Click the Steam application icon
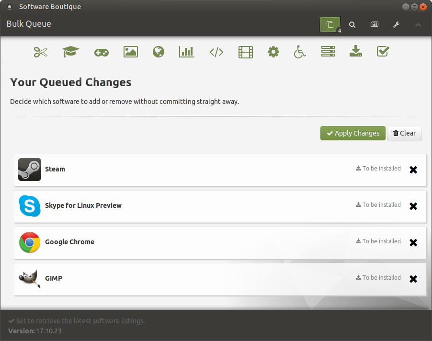432x341 pixels. [x=30, y=170]
